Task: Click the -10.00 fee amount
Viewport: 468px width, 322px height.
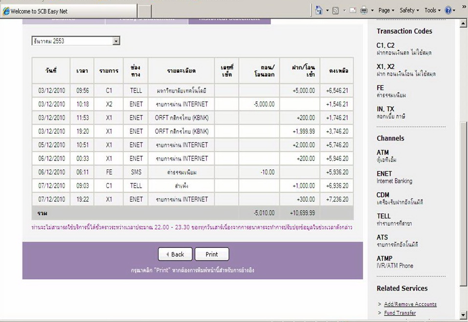Action: pos(267,172)
